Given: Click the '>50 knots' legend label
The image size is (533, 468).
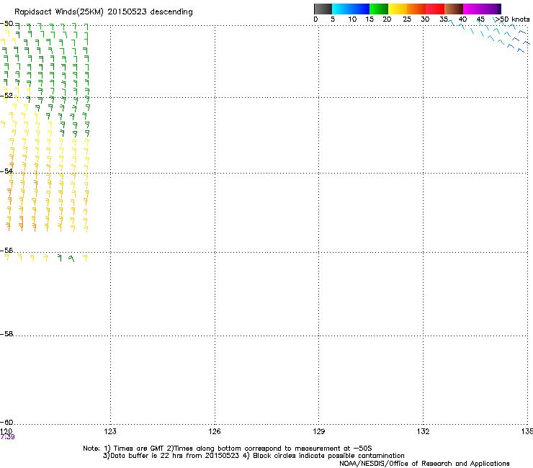Looking at the screenshot, I should click(512, 19).
